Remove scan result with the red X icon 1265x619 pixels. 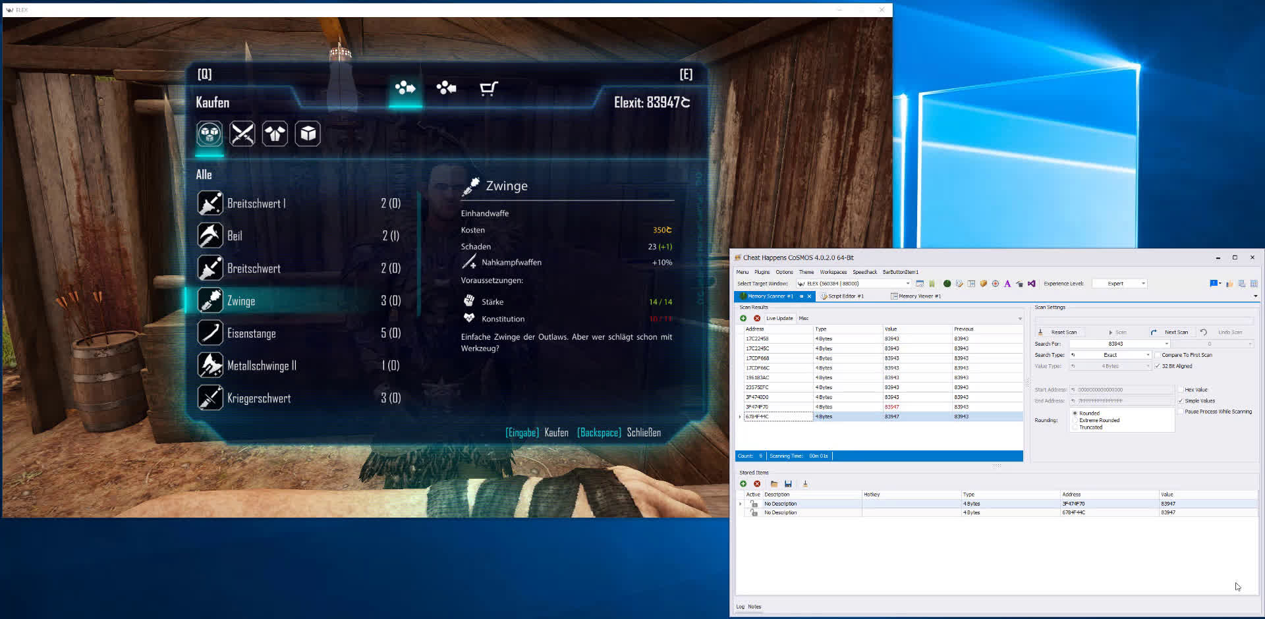tap(757, 319)
